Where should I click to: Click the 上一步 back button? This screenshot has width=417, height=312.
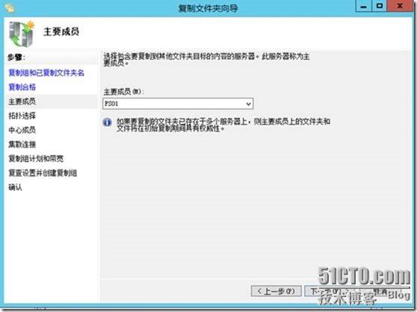[276, 291]
